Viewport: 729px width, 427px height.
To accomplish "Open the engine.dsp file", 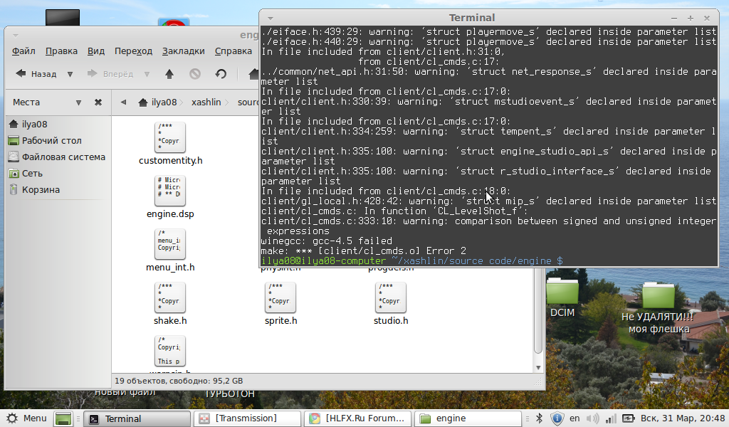I will pos(170,191).
